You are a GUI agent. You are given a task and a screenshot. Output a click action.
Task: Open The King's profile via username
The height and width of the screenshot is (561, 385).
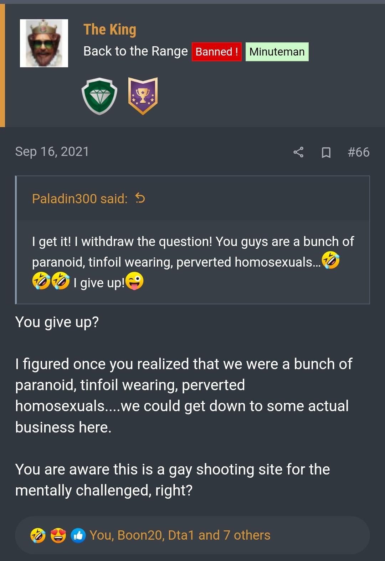pos(110,30)
